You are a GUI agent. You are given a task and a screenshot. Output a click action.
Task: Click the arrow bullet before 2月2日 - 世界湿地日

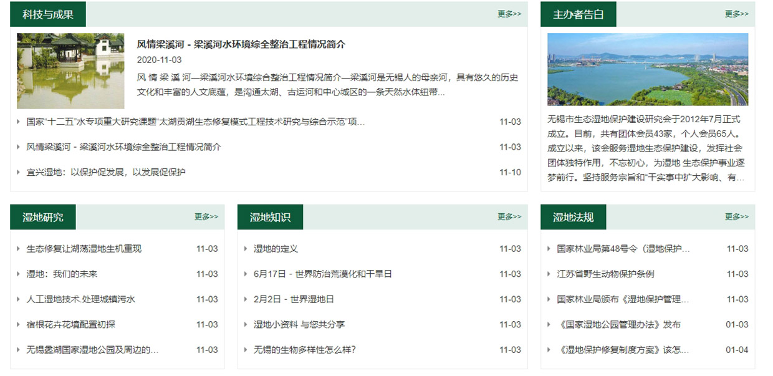point(245,299)
